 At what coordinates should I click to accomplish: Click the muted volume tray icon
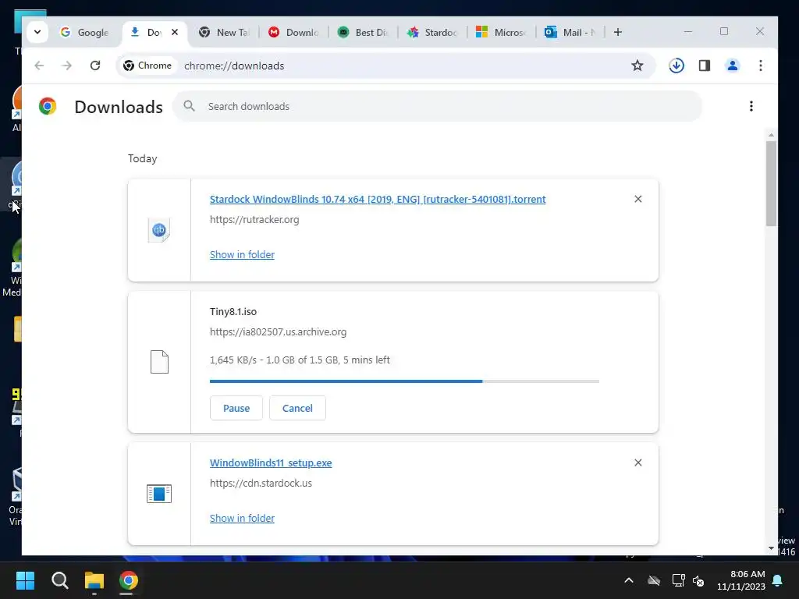pos(698,580)
